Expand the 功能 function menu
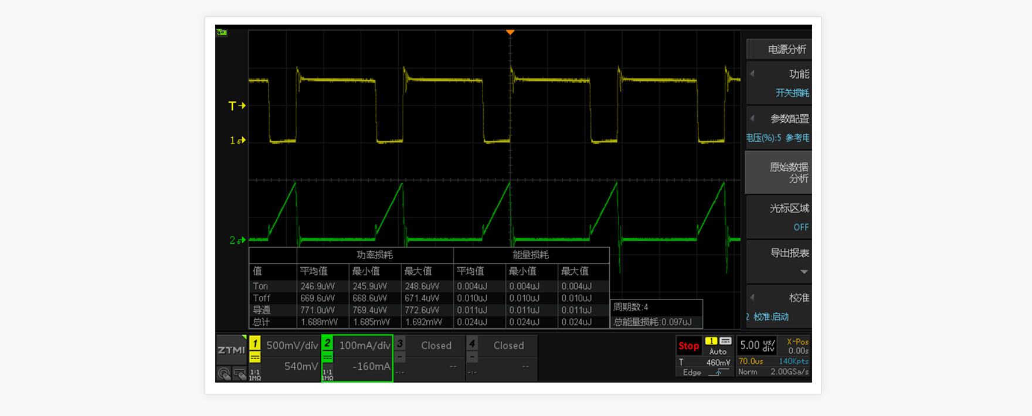The image size is (1032, 416). pyautogui.click(x=779, y=83)
